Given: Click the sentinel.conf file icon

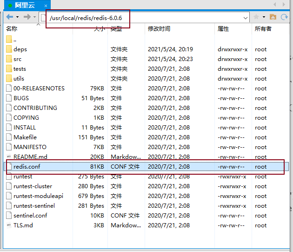Looking at the screenshot, I should [x=9, y=215].
